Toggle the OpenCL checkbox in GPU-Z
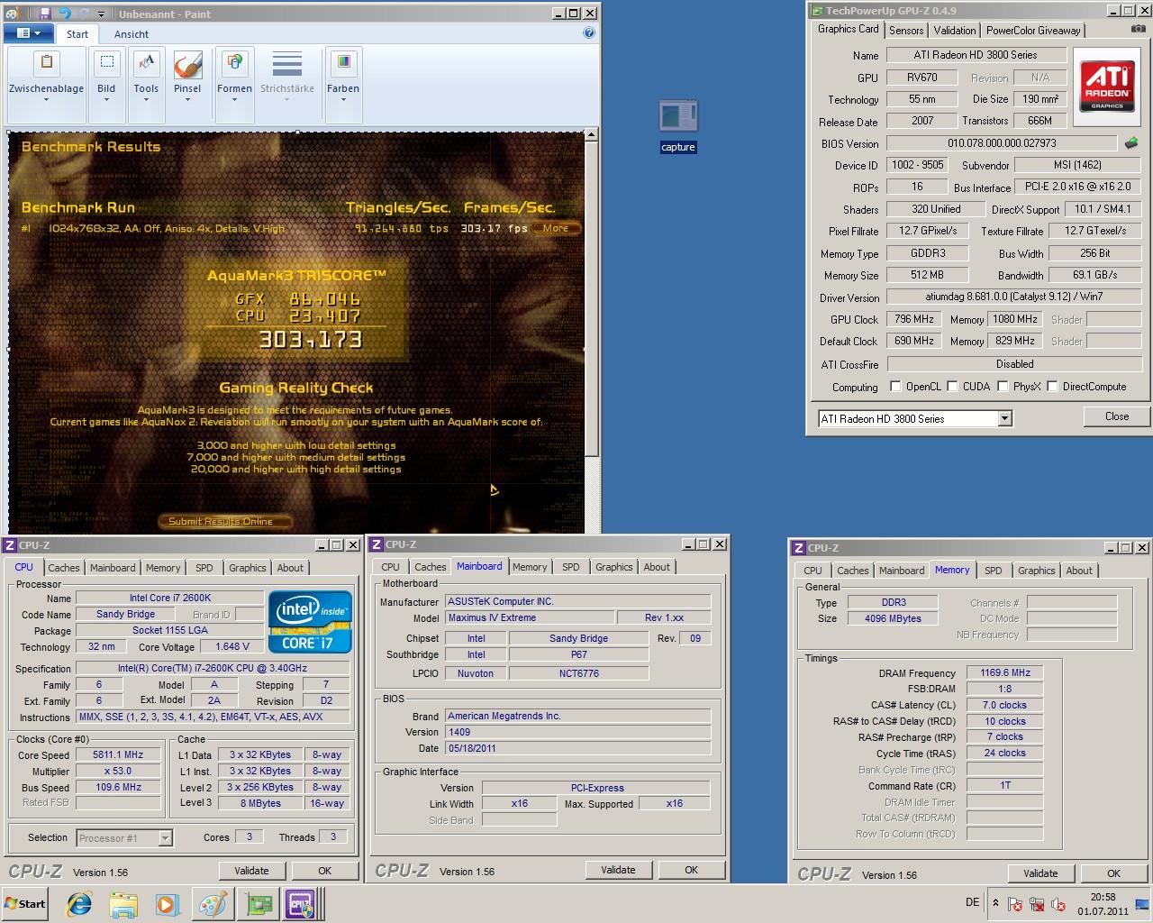This screenshot has height=923, width=1153. pos(895,386)
